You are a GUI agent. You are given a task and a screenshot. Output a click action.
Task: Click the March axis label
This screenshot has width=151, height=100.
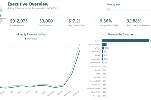pos(2,92)
